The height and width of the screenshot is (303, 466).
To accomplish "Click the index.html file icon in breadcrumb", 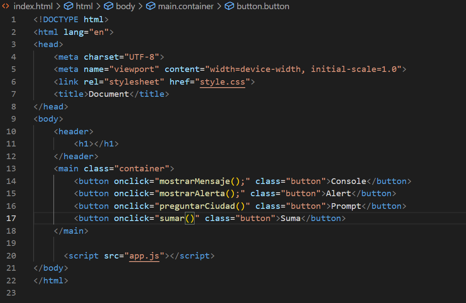I will click(5, 6).
